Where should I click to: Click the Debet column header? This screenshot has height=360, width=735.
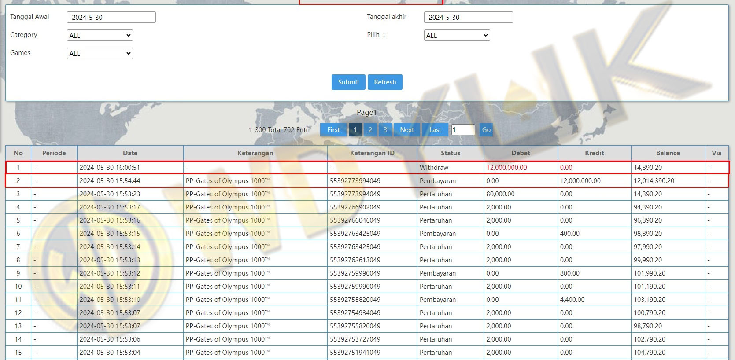521,153
